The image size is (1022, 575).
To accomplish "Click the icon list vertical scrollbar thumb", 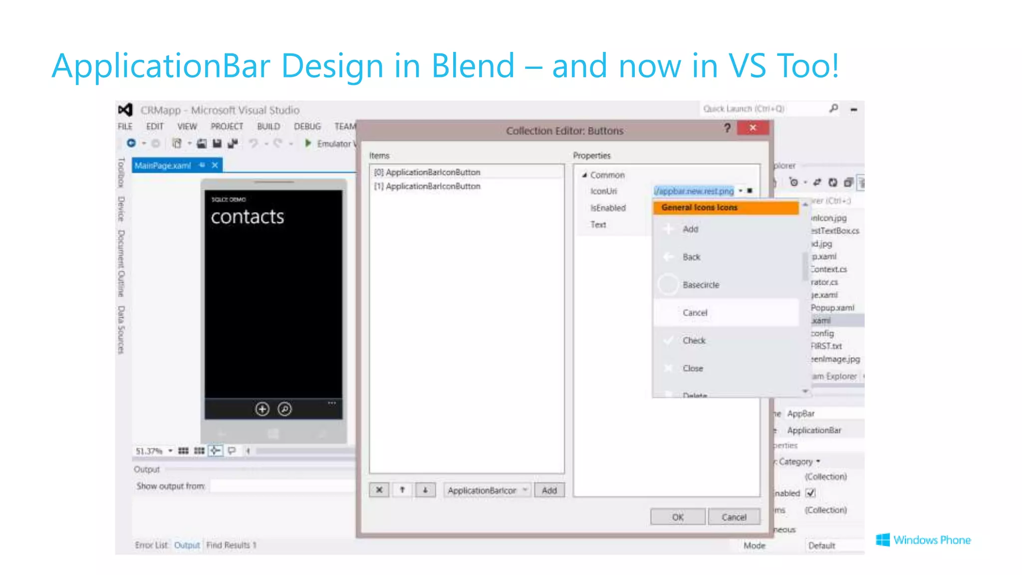I will click(804, 267).
